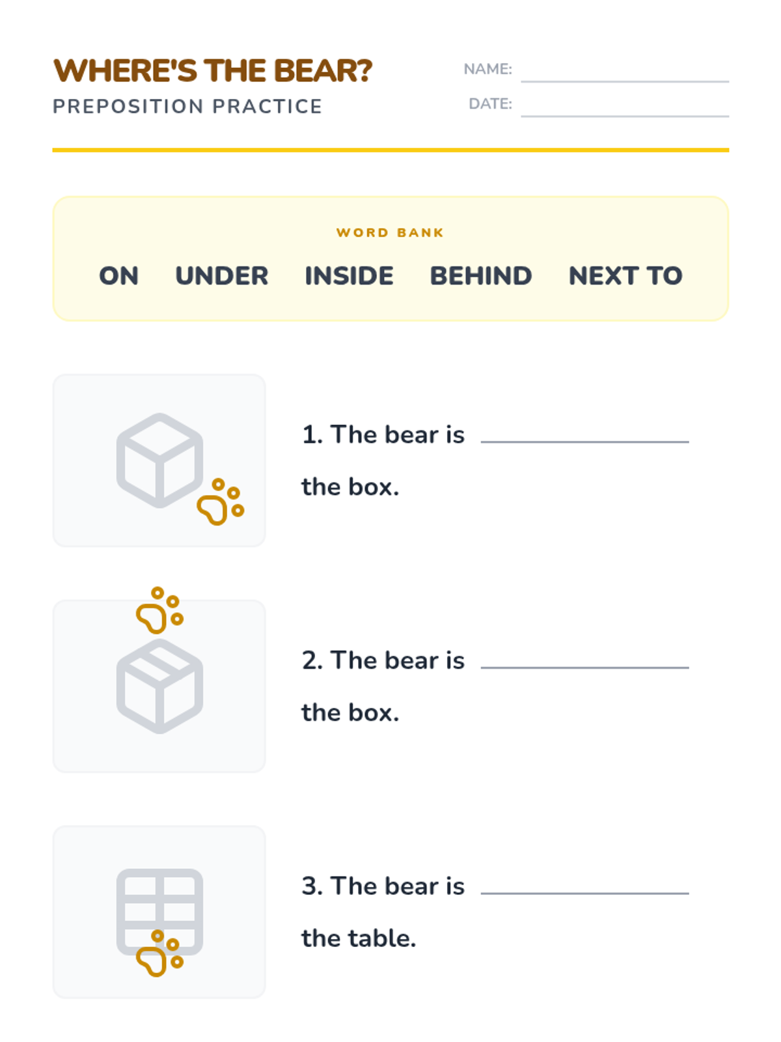Select INSIDE from the word bank
This screenshot has width=781, height=1042.
pyautogui.click(x=349, y=276)
